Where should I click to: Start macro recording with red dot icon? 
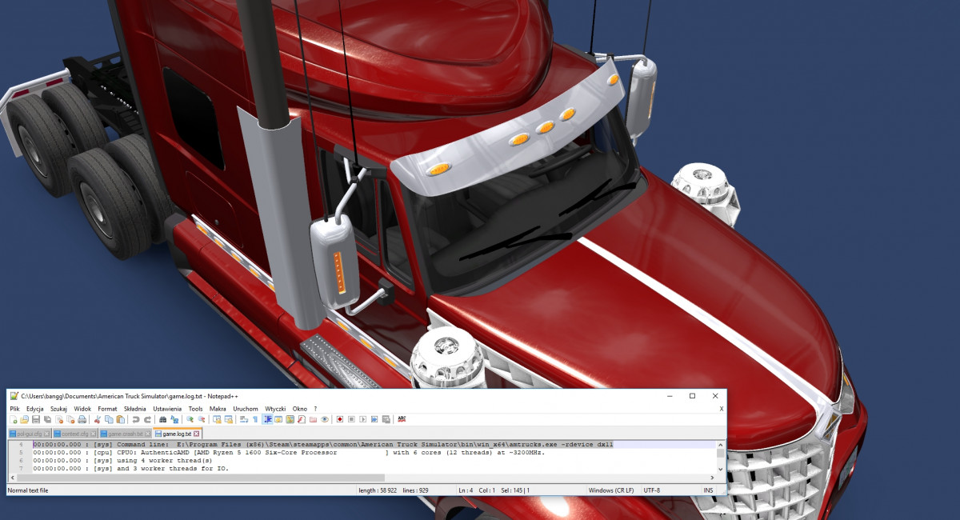click(x=340, y=419)
